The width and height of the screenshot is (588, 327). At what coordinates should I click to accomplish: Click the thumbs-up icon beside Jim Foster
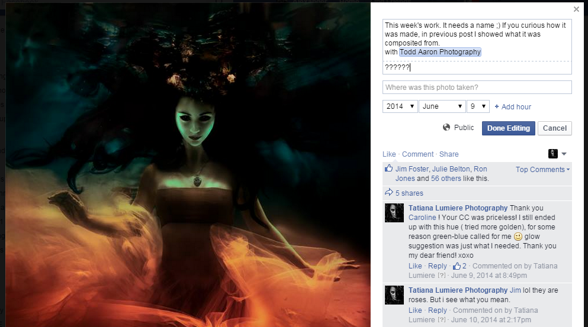tap(388, 169)
